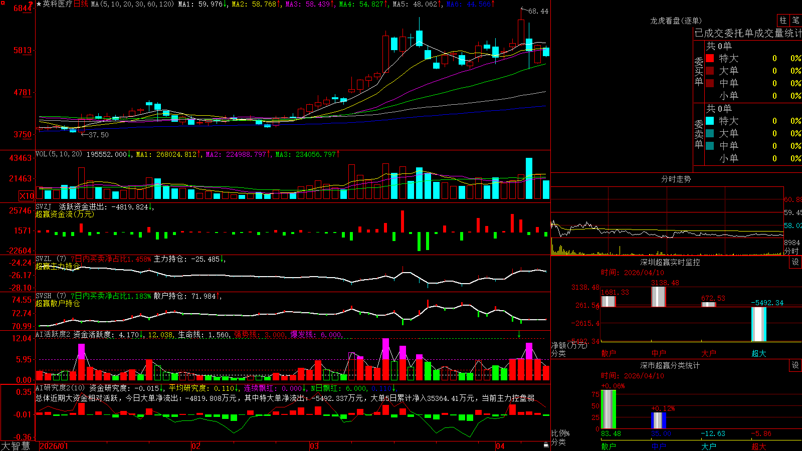Click the teal 大单 sell-order swatch

coord(710,133)
